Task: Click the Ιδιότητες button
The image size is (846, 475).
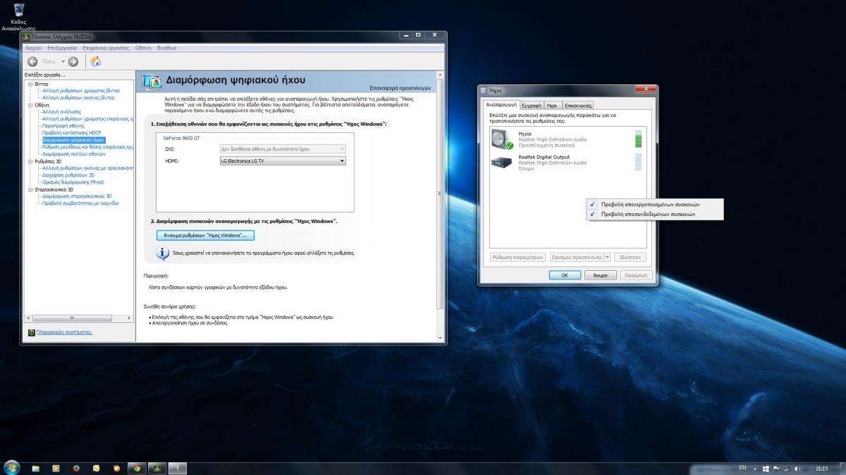Action: (630, 258)
